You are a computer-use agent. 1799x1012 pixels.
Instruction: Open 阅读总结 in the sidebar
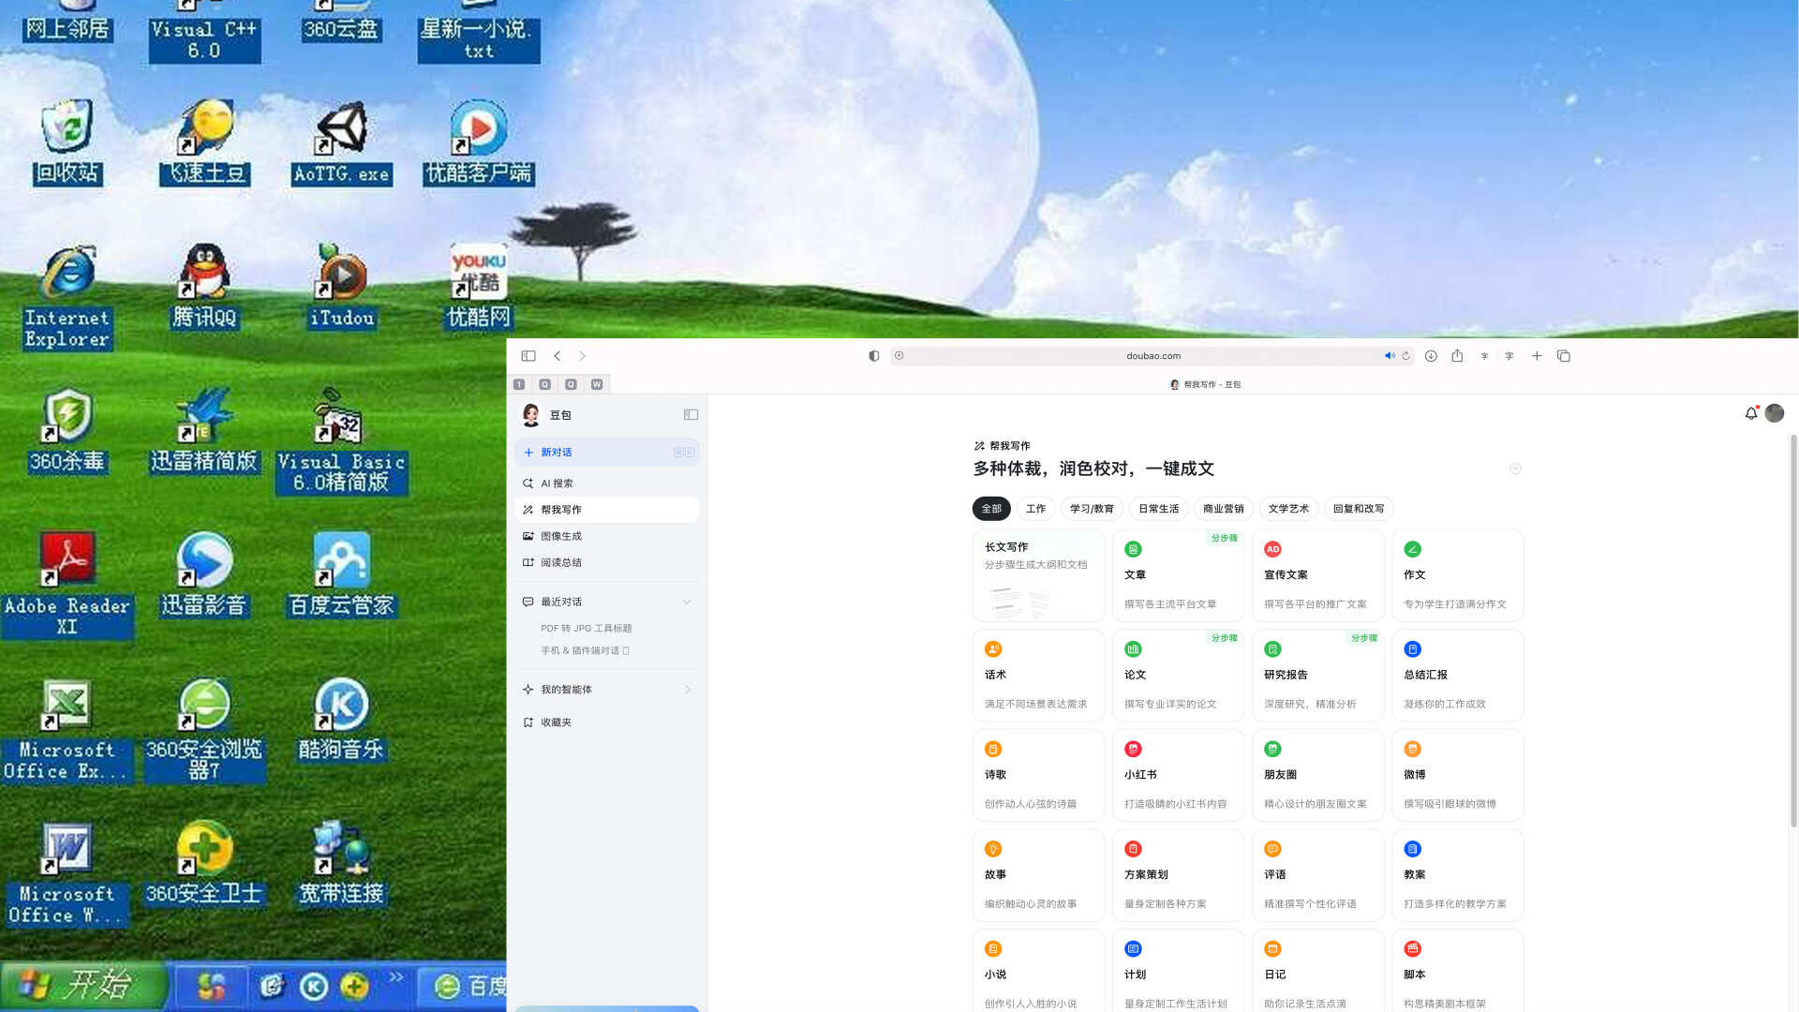[x=607, y=562]
